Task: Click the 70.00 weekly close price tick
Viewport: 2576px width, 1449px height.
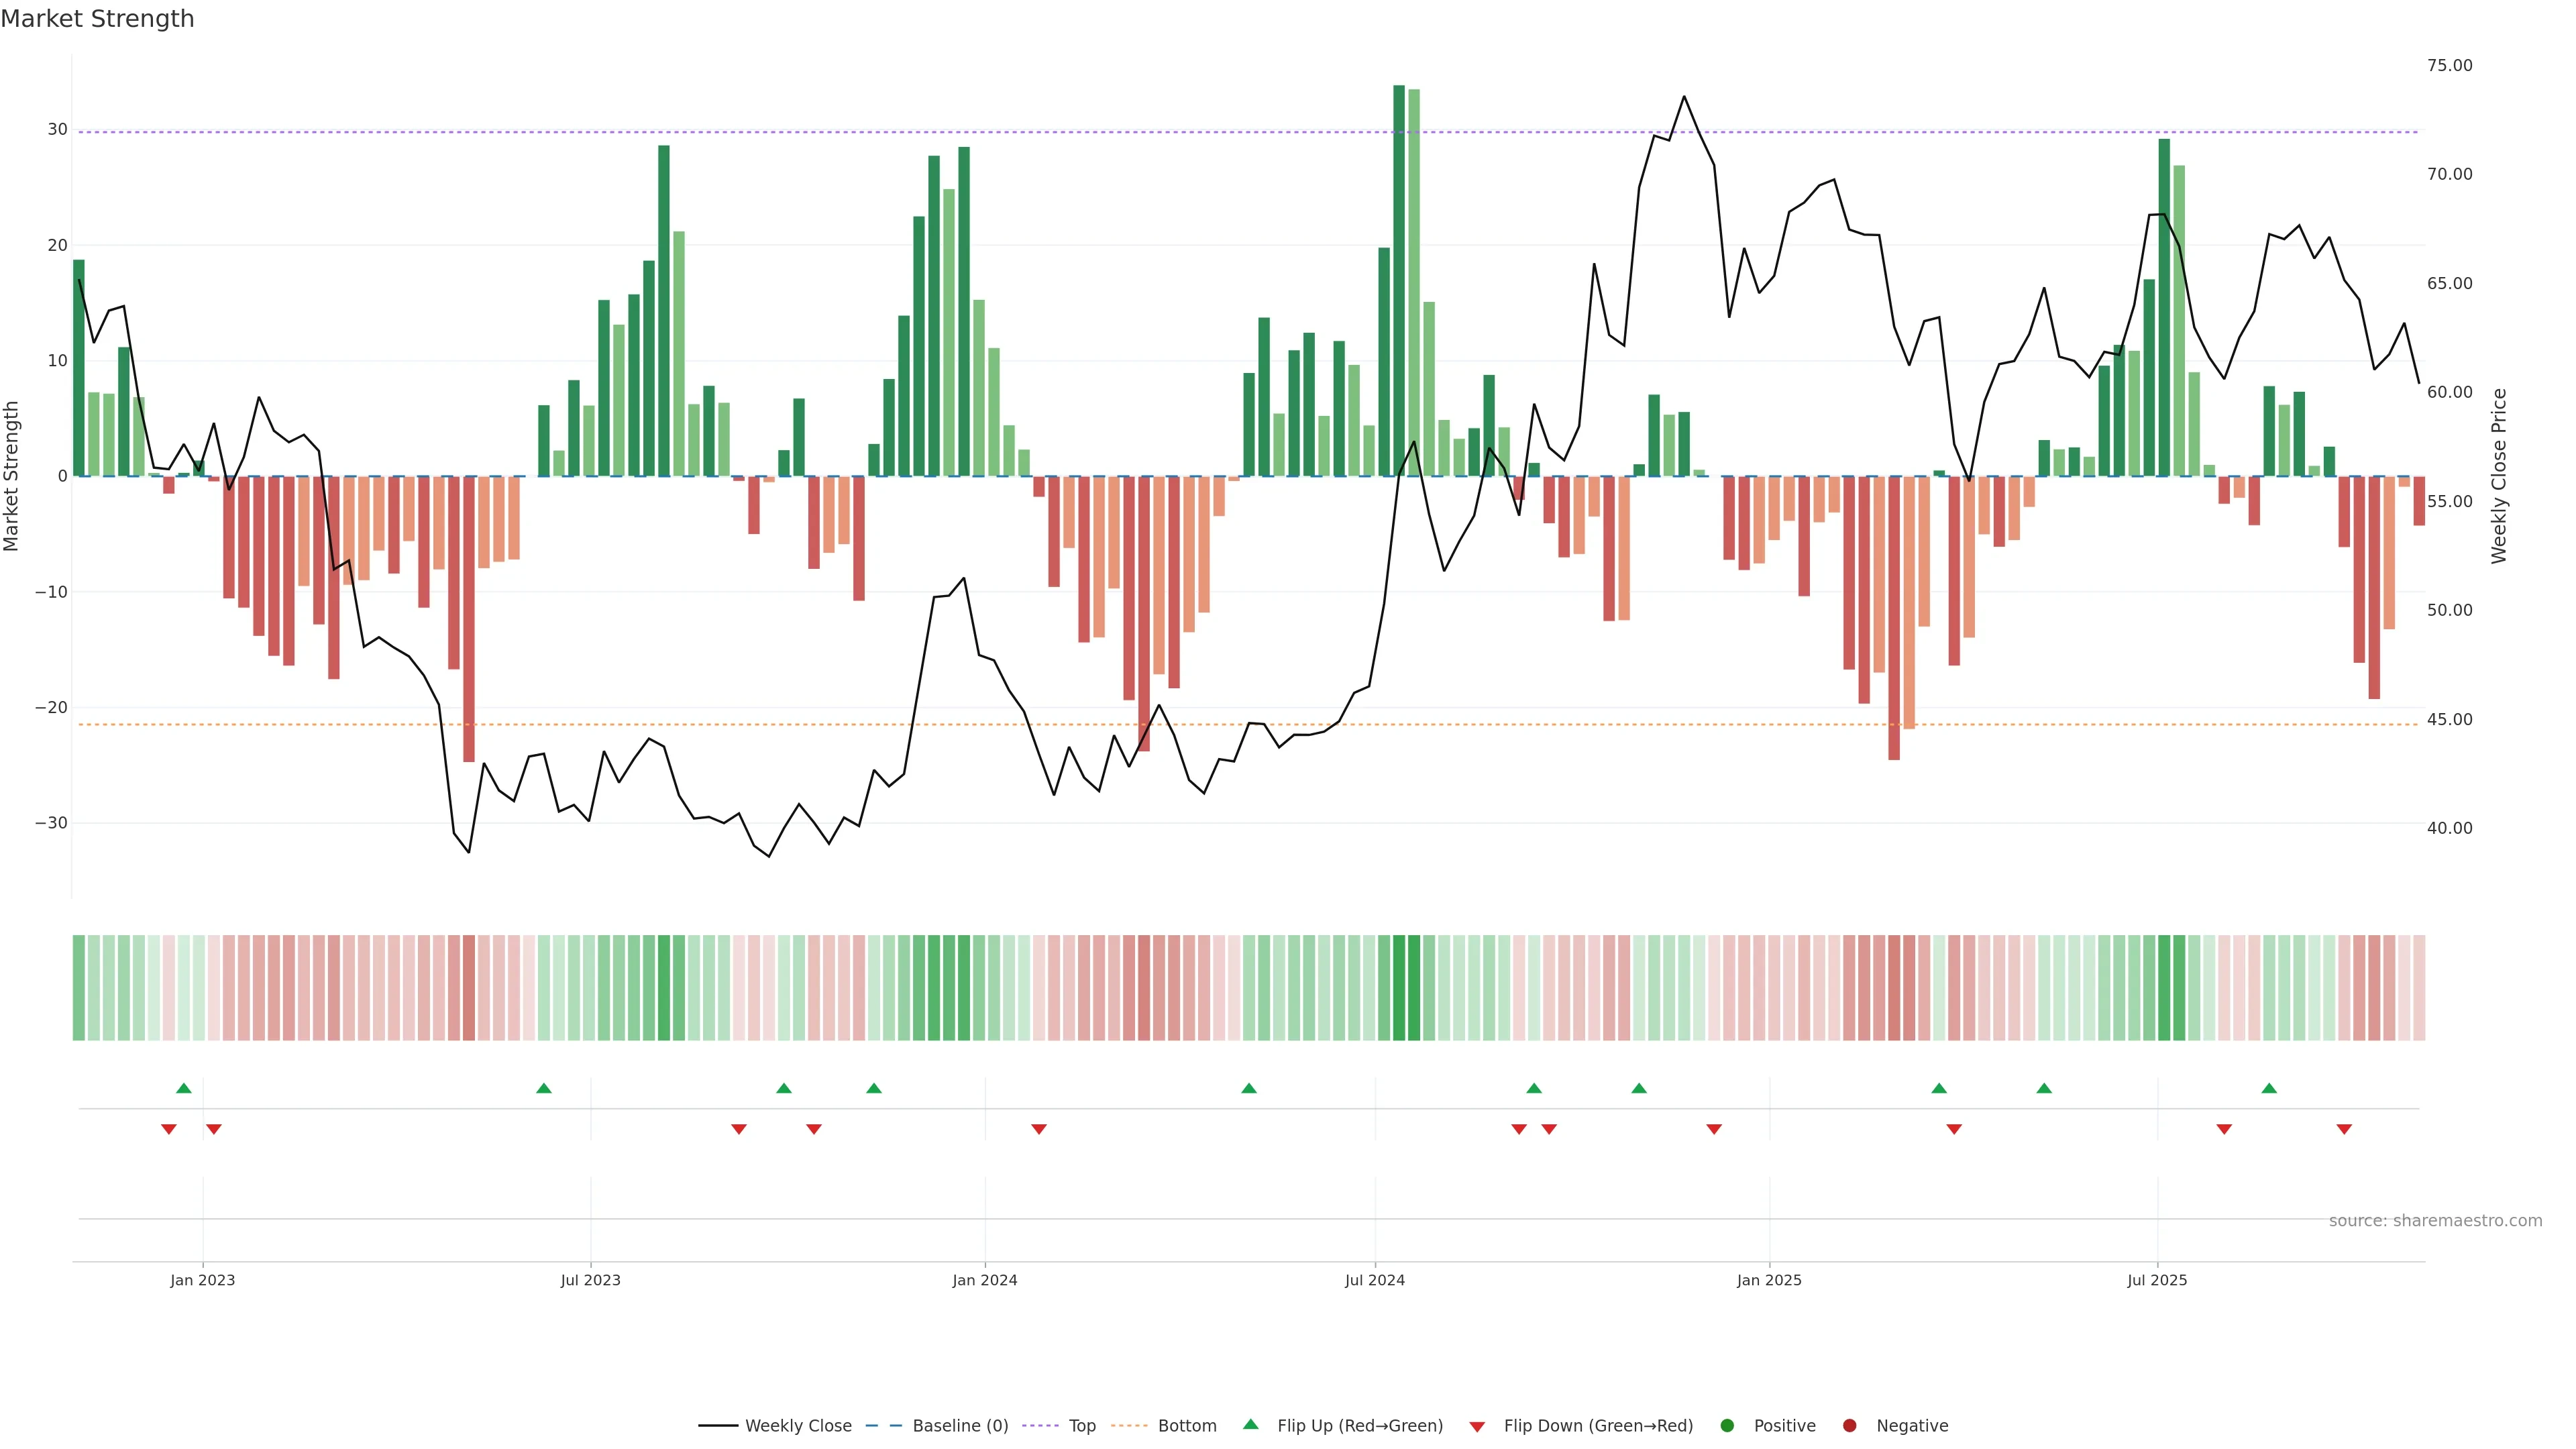Action: (x=2449, y=174)
